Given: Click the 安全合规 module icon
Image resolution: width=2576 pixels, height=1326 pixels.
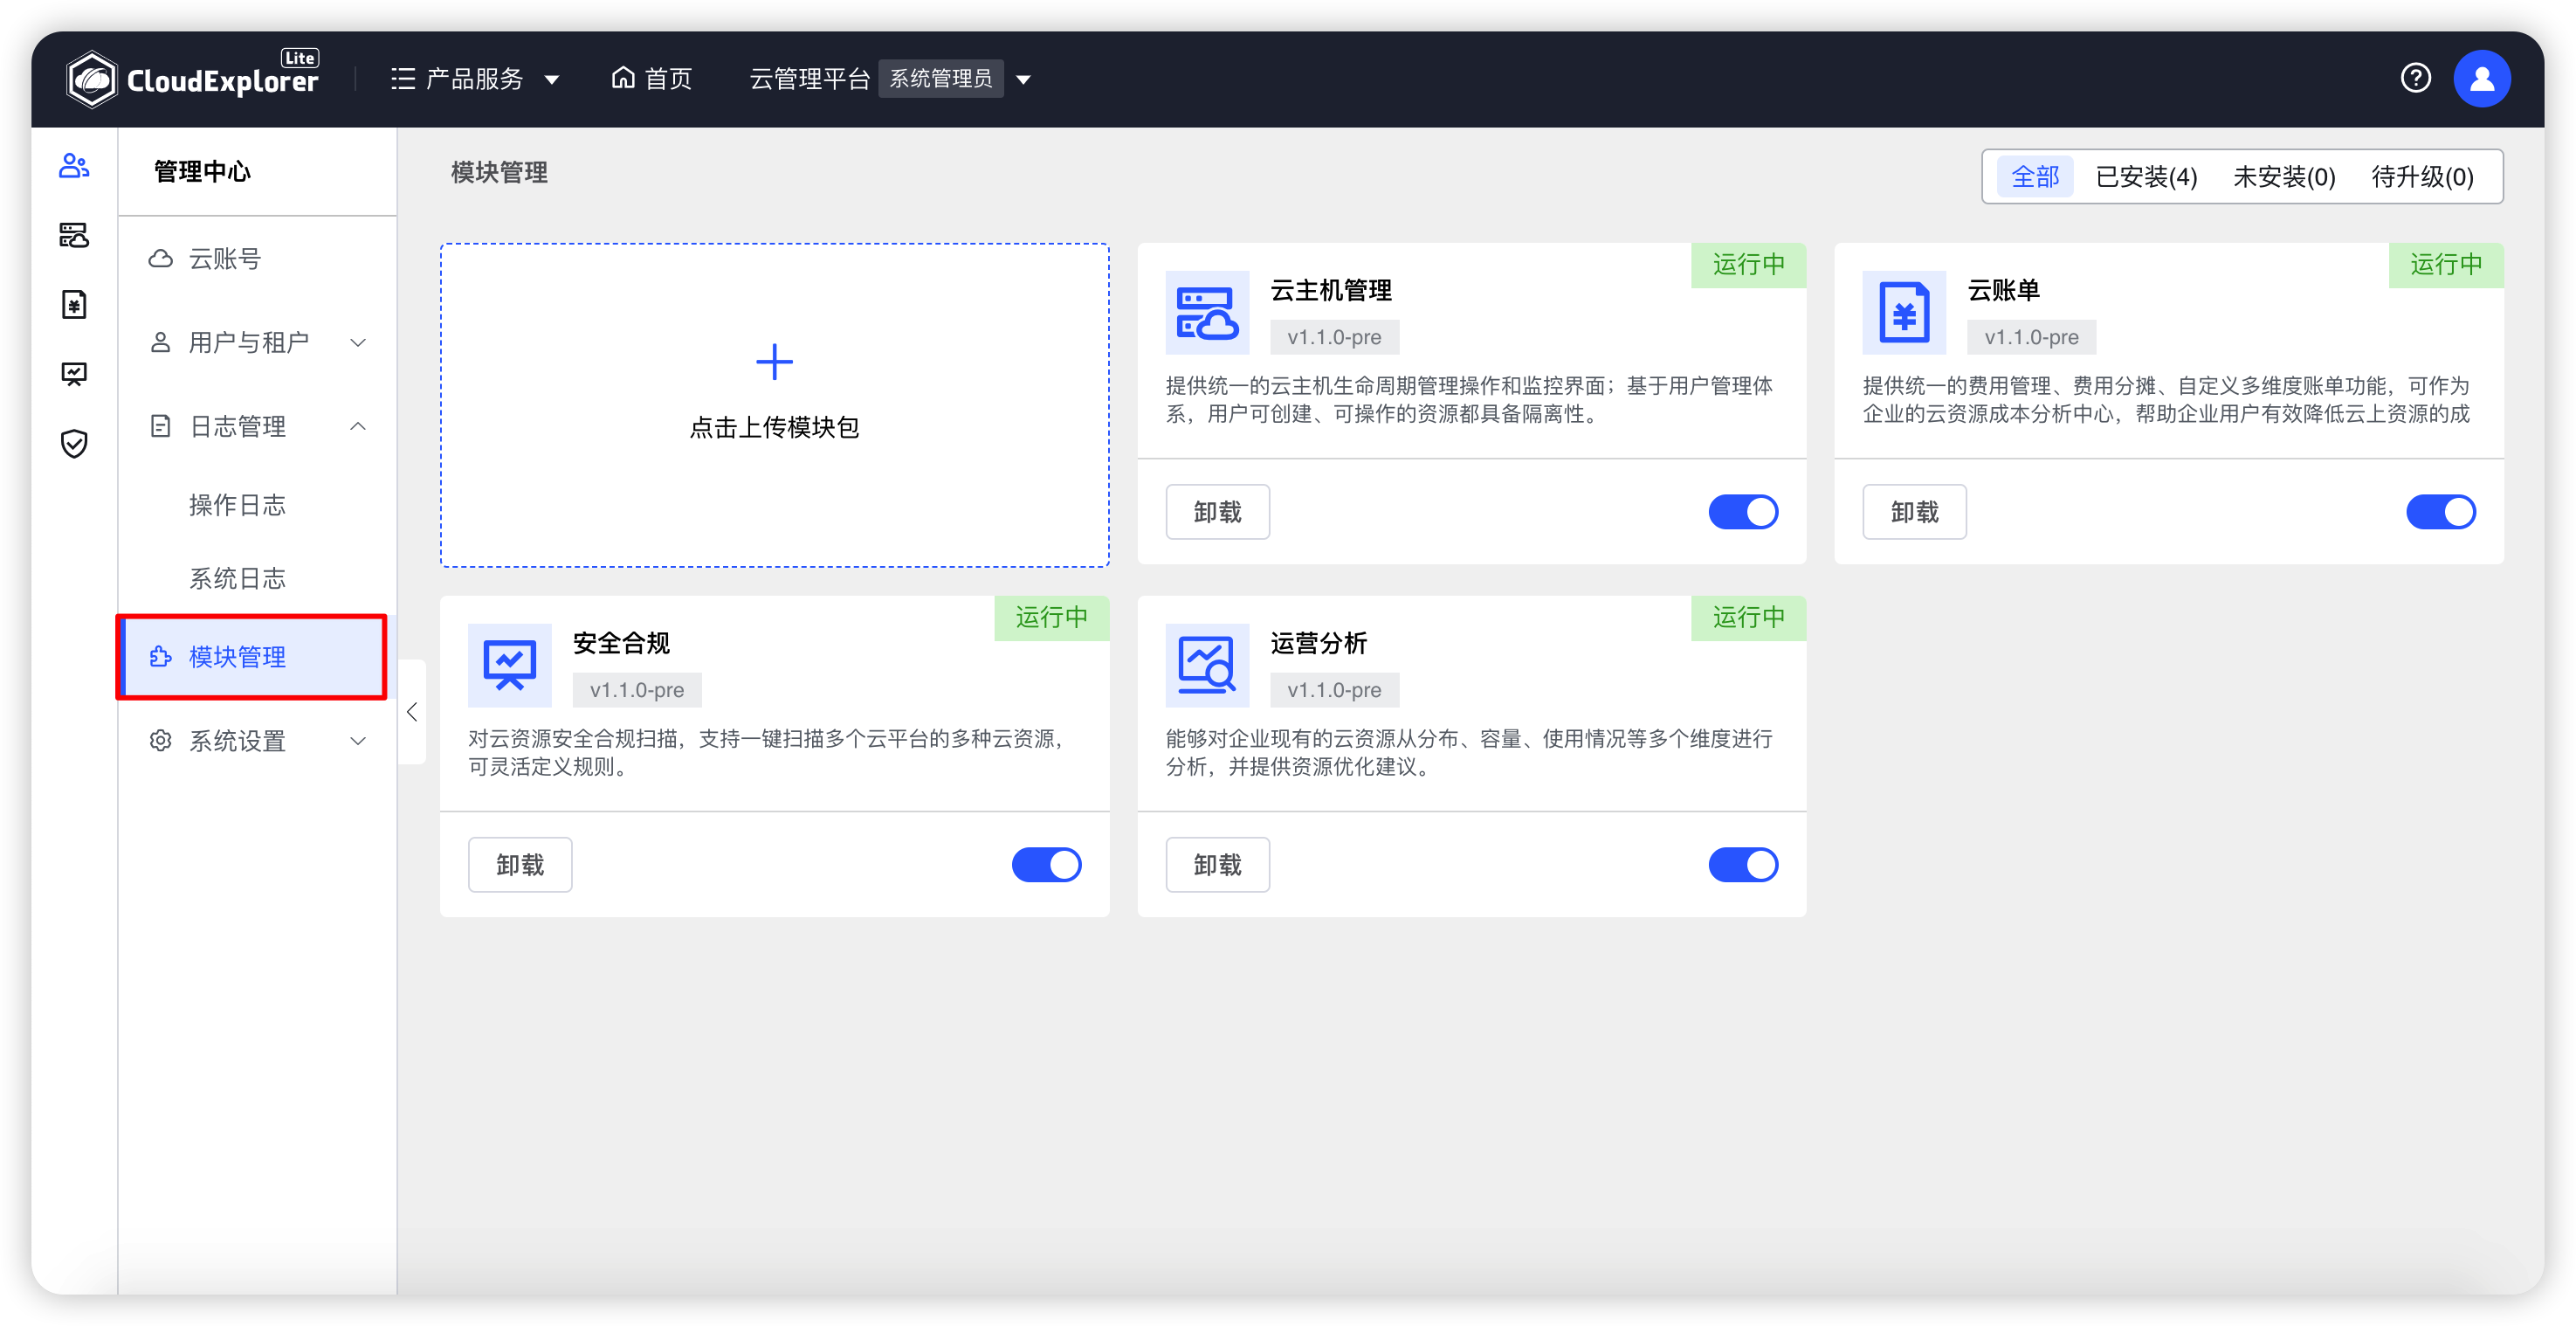Looking at the screenshot, I should point(510,665).
